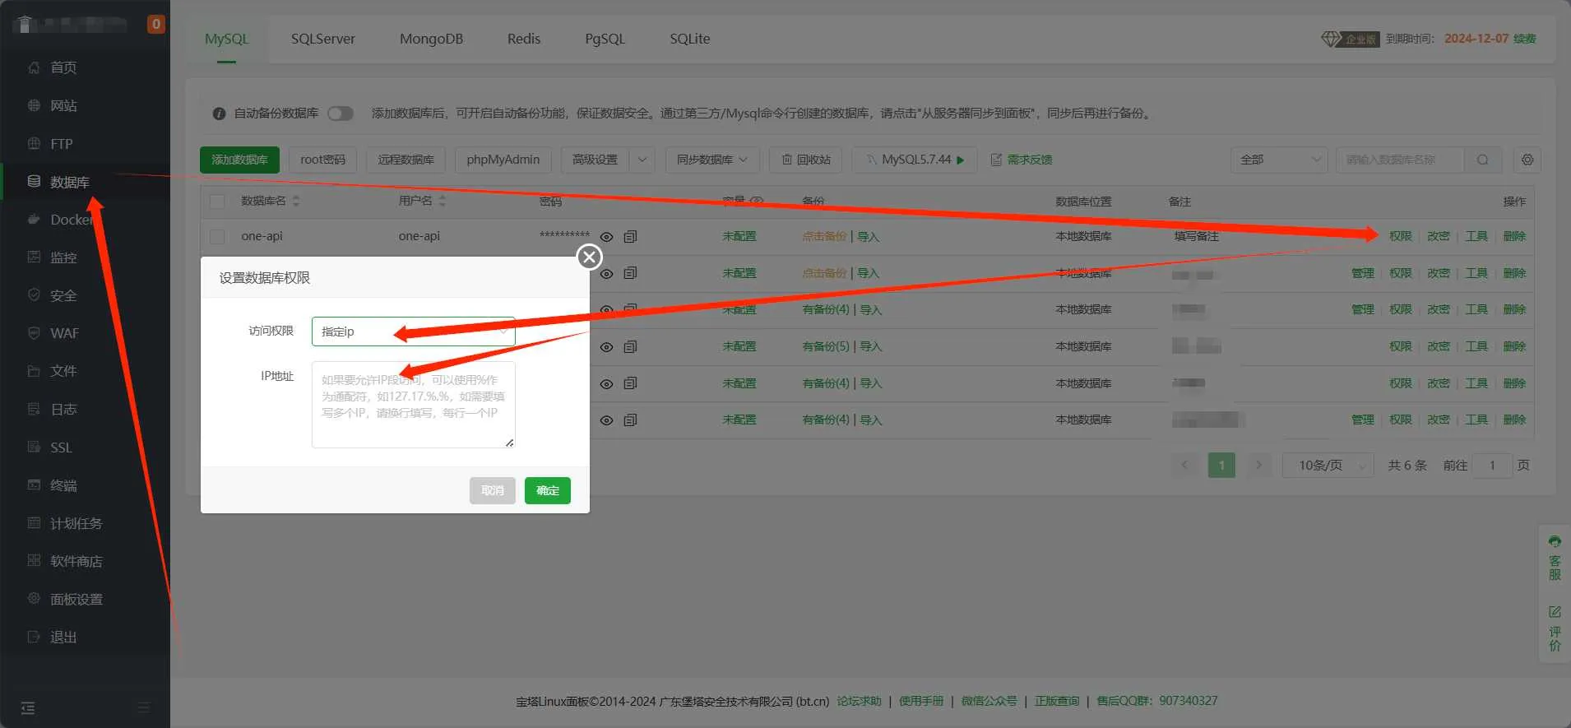The width and height of the screenshot is (1571, 728).
Task: Click the 文件 folder icon in sidebar
Action: (x=34, y=371)
